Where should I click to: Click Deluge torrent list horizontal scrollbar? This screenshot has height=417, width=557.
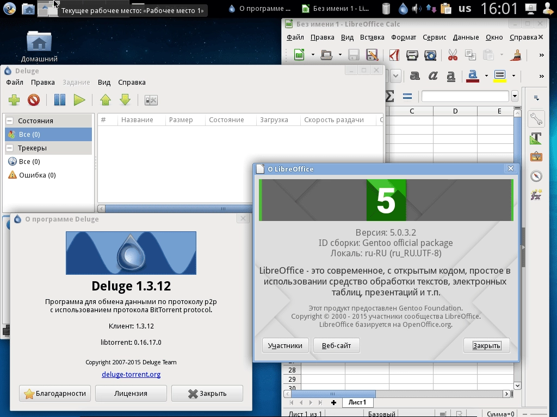(x=179, y=208)
